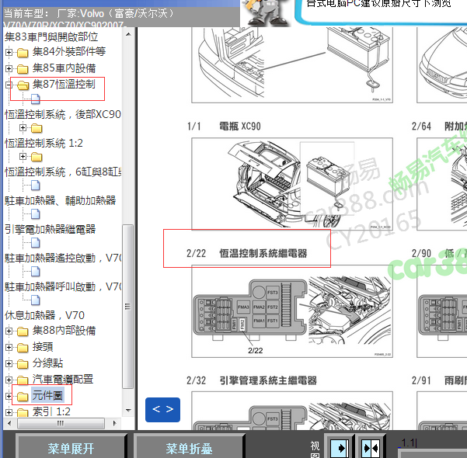Open 2/32 引擎管理系統主繼電器 thumbnail
This screenshot has width=467, height=458.
pyautogui.click(x=292, y=411)
